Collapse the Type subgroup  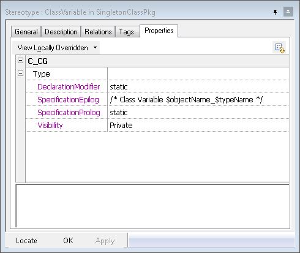(20, 74)
